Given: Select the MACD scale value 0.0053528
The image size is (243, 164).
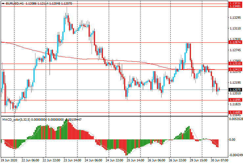Looking at the screenshot, I should click(236, 119).
